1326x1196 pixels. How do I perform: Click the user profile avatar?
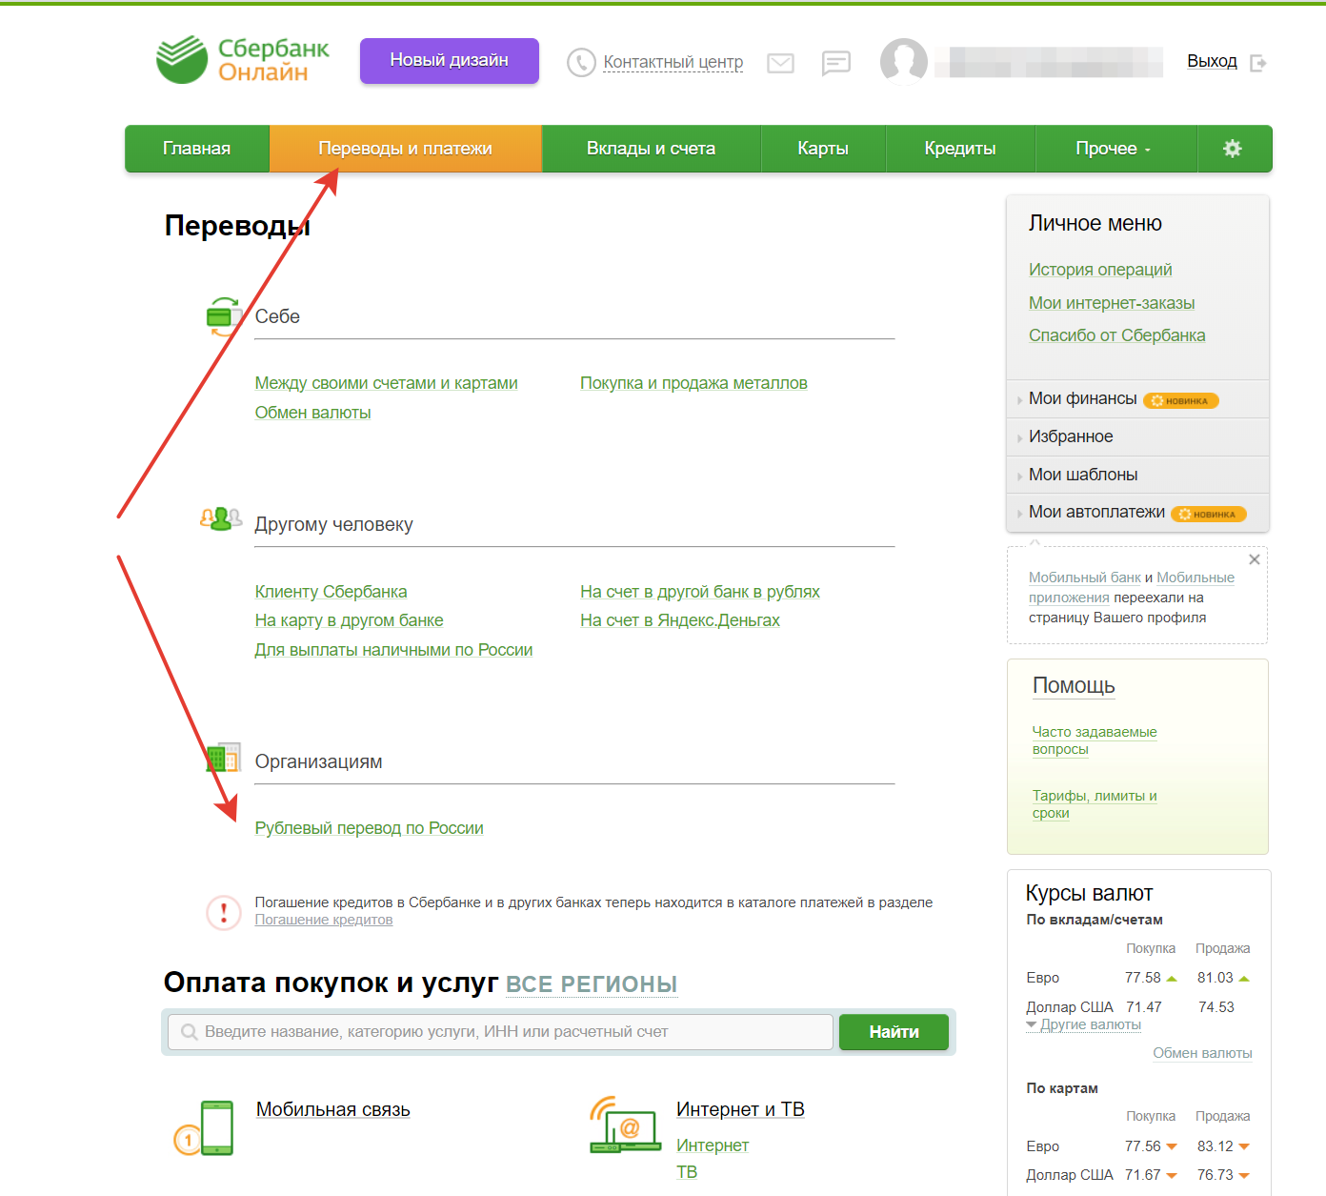click(903, 62)
